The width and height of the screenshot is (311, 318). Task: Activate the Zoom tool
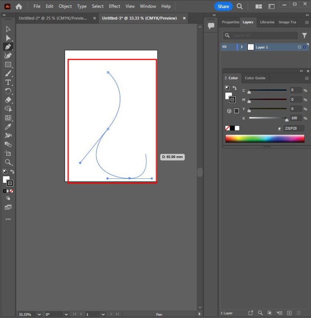click(x=8, y=162)
